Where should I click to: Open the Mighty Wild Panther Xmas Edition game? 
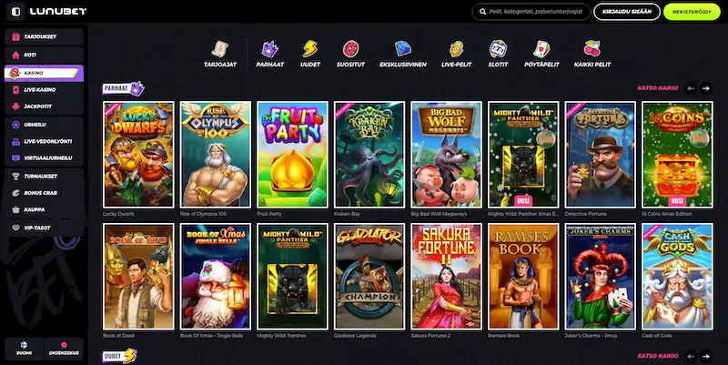tap(524, 155)
